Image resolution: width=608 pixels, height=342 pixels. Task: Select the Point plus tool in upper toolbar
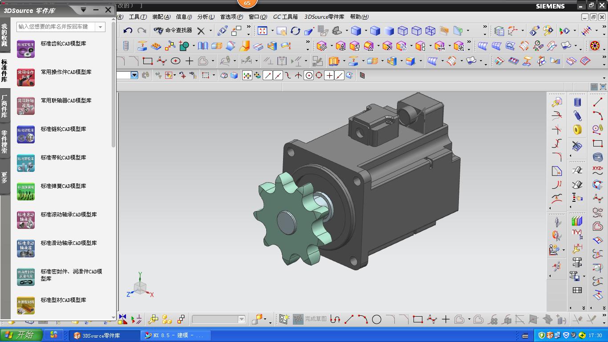[190, 61]
